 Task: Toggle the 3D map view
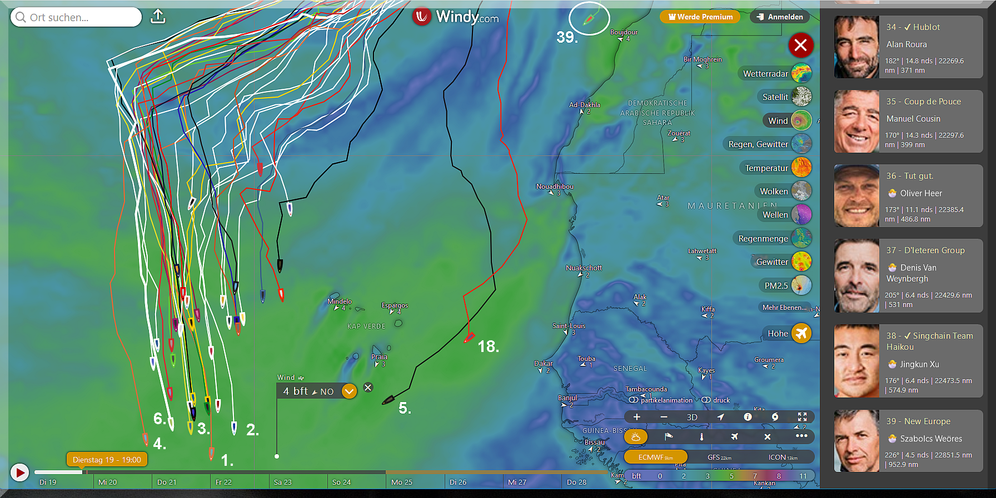[692, 417]
